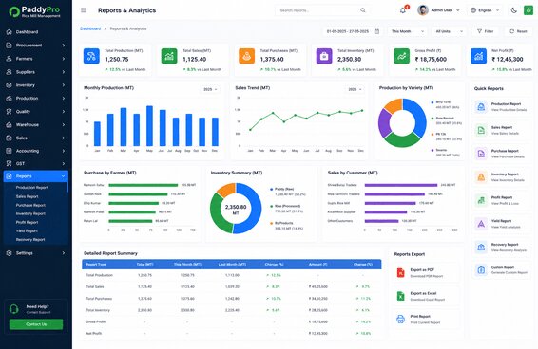The image size is (538, 349).
Task: Click Print Report text
Action: [x=420, y=317]
